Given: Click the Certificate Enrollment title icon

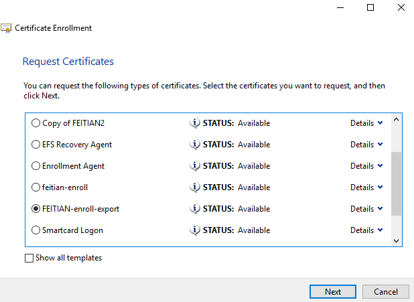Looking at the screenshot, I should click(6, 28).
